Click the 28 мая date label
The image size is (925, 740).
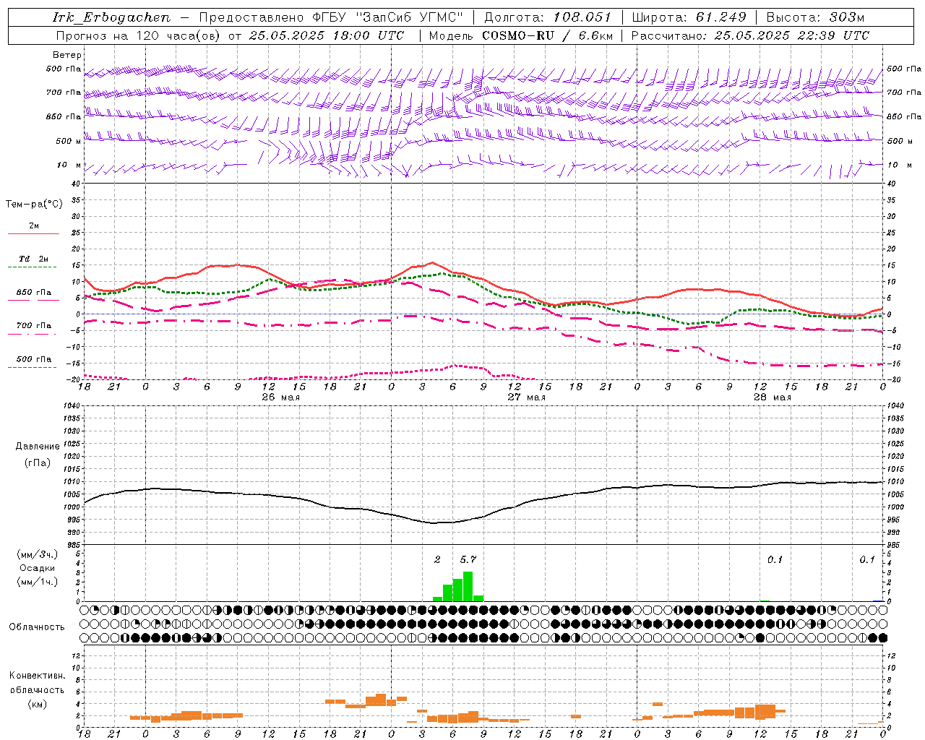(772, 397)
